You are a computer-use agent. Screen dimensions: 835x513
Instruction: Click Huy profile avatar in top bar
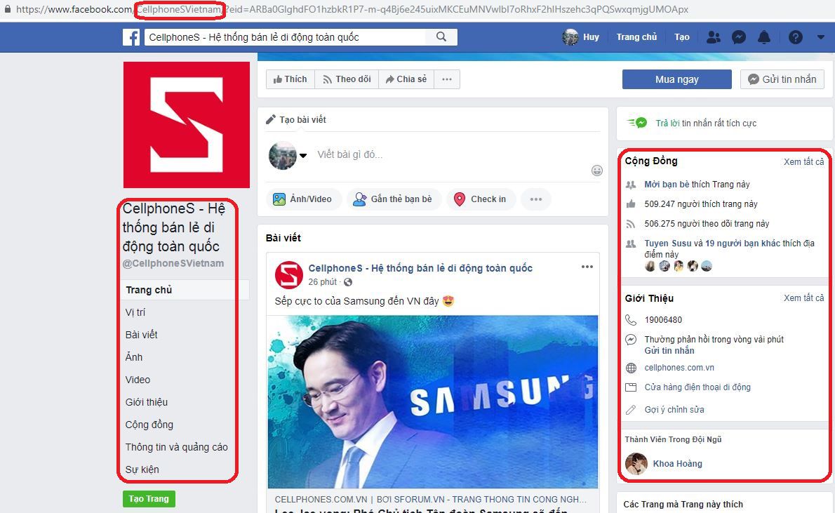coord(570,37)
